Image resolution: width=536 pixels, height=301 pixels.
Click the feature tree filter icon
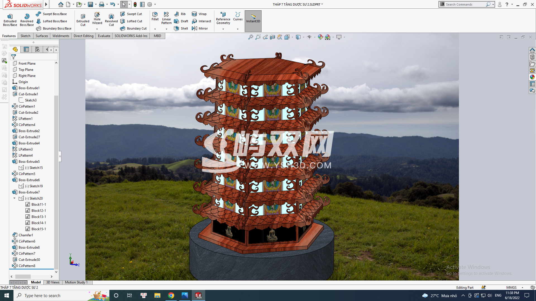pos(13,57)
